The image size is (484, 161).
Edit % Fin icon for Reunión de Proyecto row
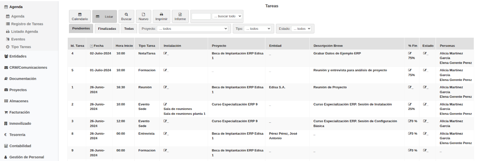(410, 87)
